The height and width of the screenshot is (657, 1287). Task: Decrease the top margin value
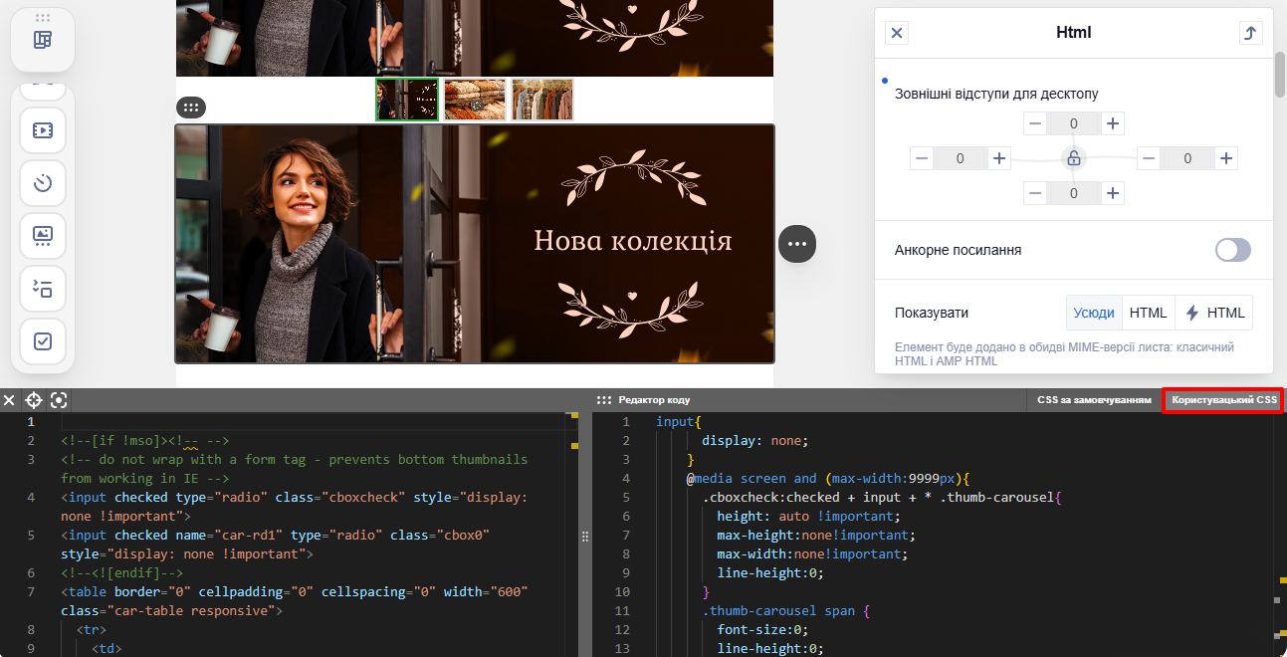click(1035, 123)
